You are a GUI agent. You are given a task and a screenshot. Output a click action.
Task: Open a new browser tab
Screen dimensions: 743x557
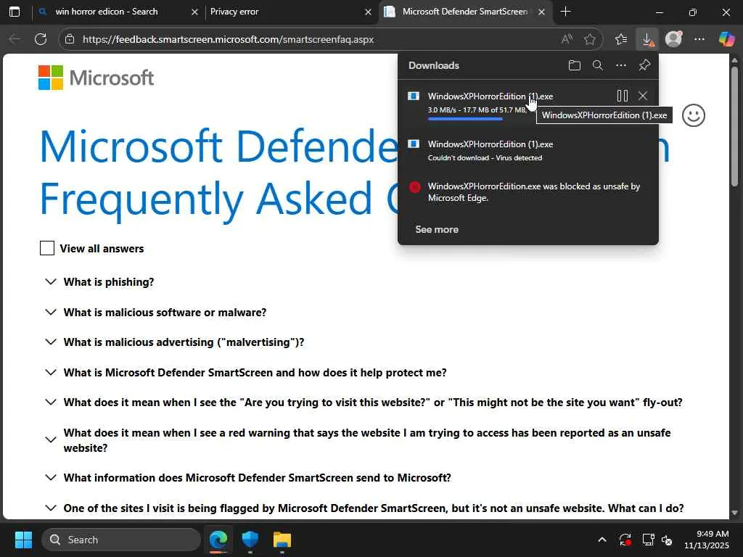[x=565, y=12]
